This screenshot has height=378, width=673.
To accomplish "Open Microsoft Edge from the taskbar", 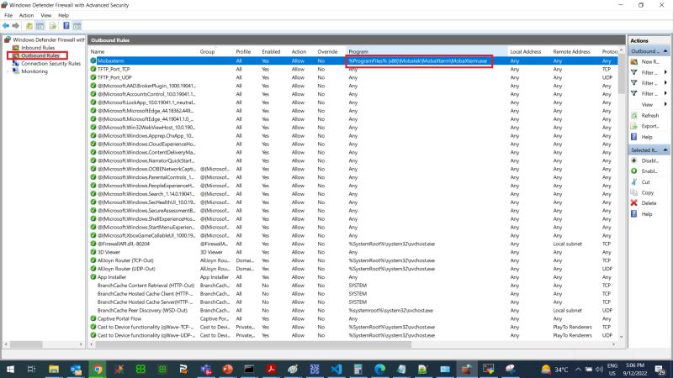I will tap(380, 369).
